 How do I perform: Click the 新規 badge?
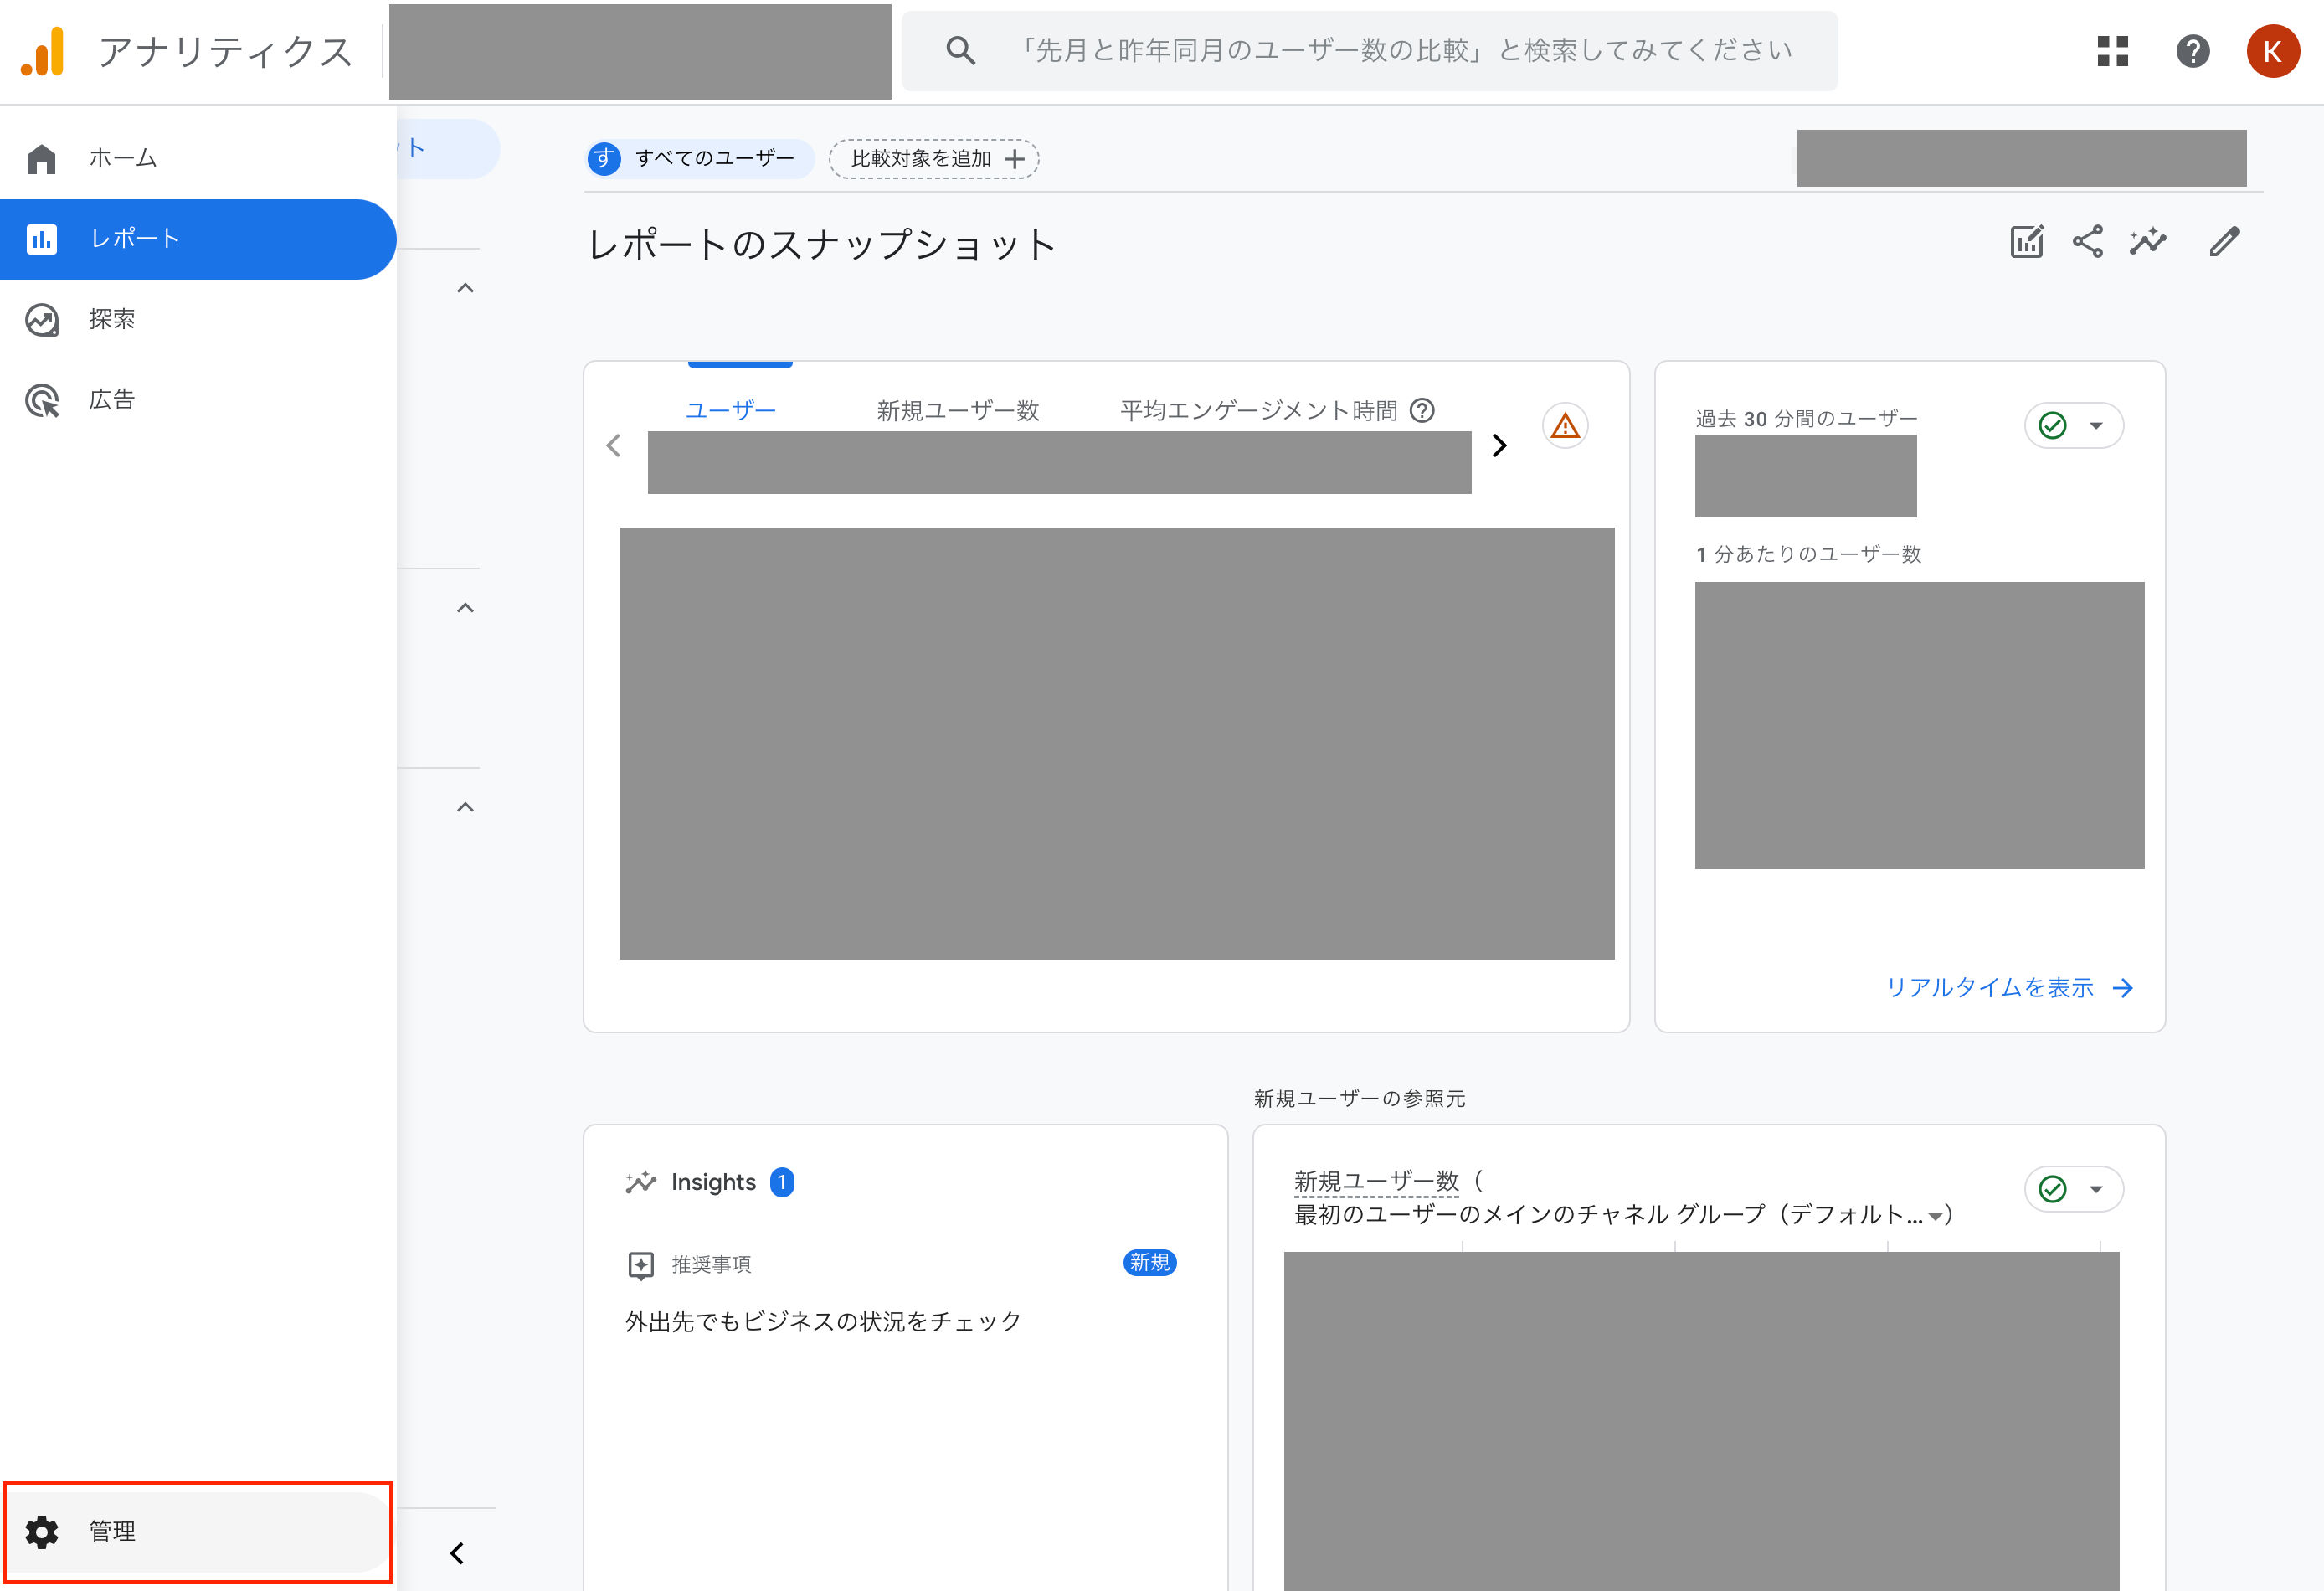pos(1149,1263)
